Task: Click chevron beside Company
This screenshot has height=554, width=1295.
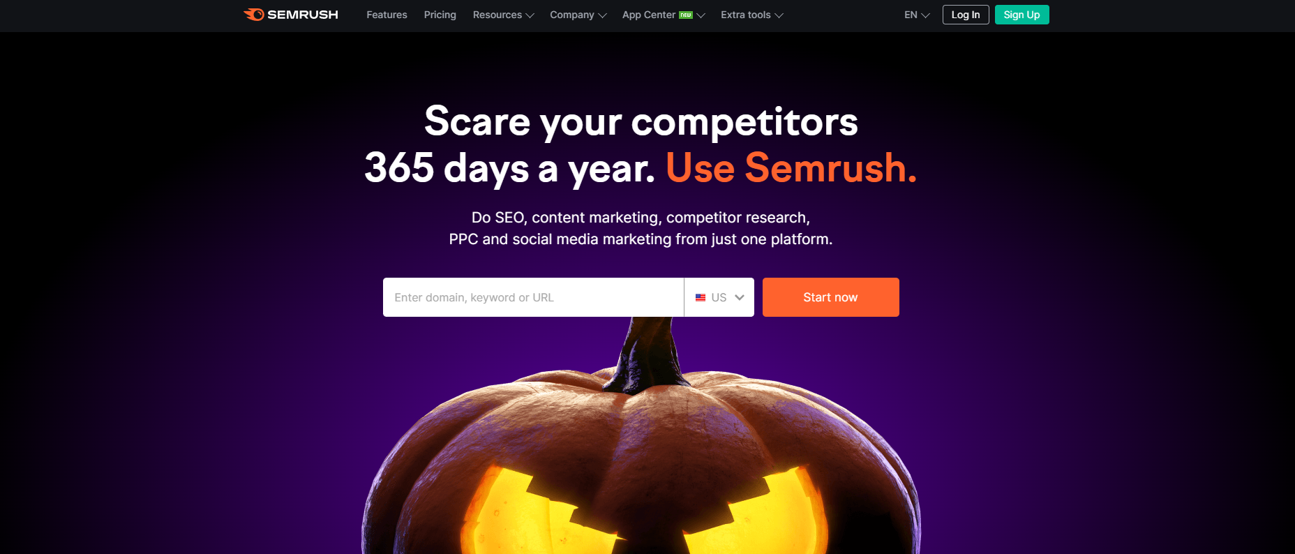Action: [602, 15]
